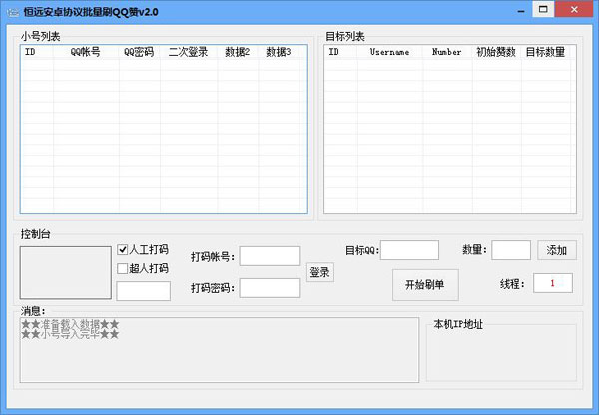The width and height of the screenshot is (599, 415).
Task: Click the message line ★★准备载入数据★★
Action: tap(70, 324)
